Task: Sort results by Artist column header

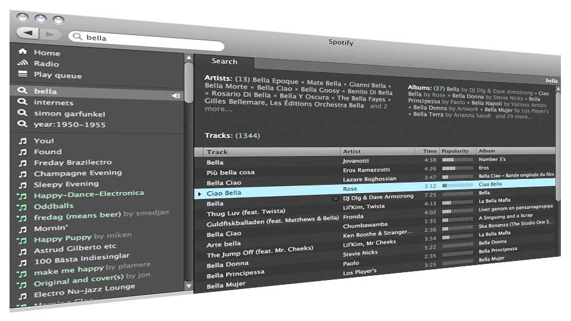Action: (378, 151)
